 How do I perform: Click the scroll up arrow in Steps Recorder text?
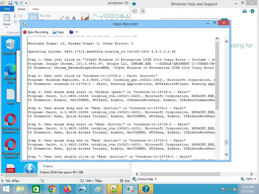[217, 39]
